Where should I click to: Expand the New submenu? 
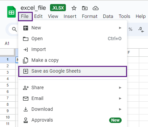[x=73, y=28]
